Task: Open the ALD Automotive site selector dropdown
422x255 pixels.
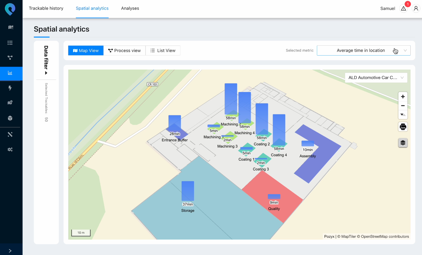Action: coord(376,78)
